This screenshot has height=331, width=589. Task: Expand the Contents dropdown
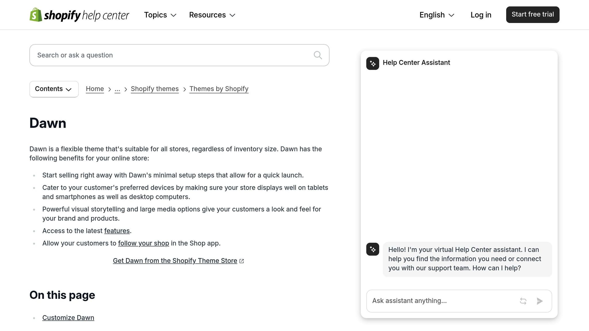[54, 89]
